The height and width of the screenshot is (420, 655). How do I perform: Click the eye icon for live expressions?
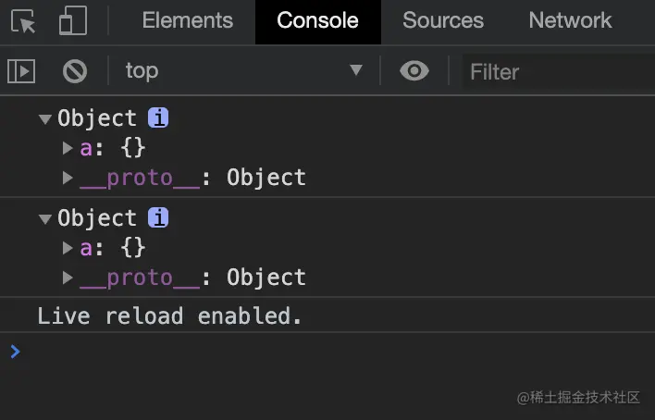tap(414, 70)
